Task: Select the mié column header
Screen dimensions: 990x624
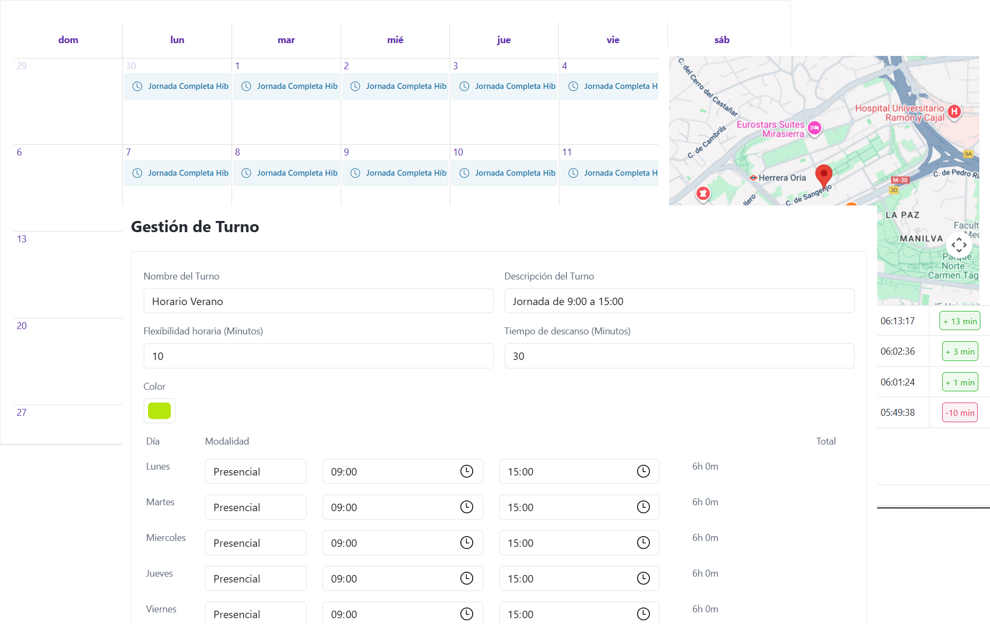Action: [395, 40]
